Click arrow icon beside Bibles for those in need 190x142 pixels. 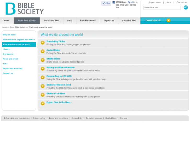click(x=43, y=86)
